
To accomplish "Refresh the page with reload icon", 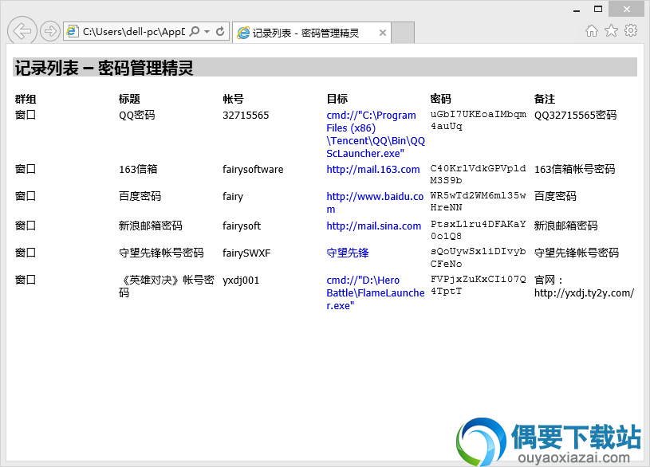I will [220, 32].
